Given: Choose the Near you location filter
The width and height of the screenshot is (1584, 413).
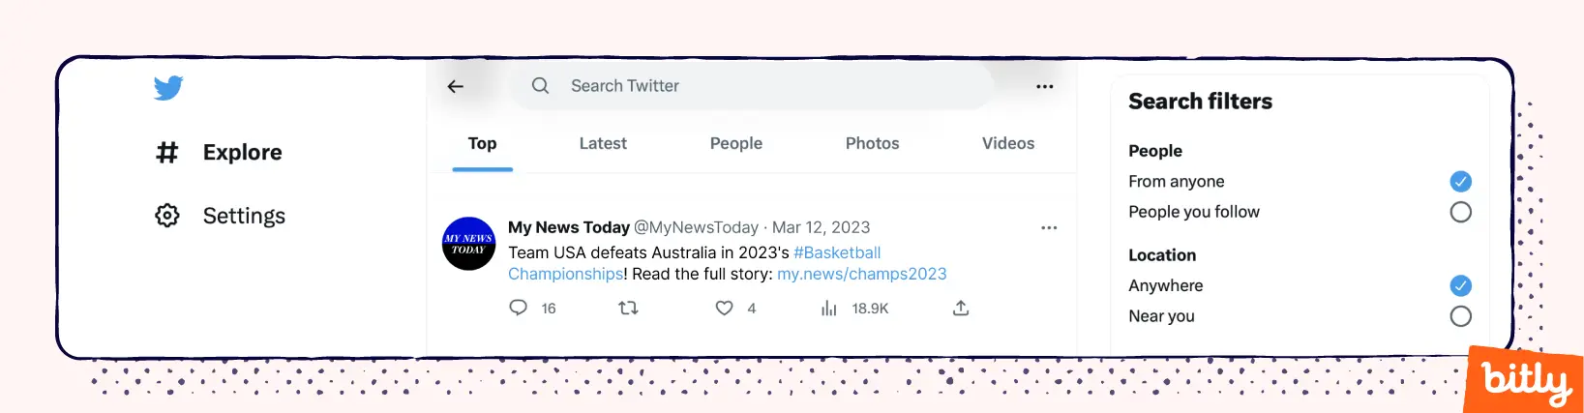Looking at the screenshot, I should pos(1460,316).
